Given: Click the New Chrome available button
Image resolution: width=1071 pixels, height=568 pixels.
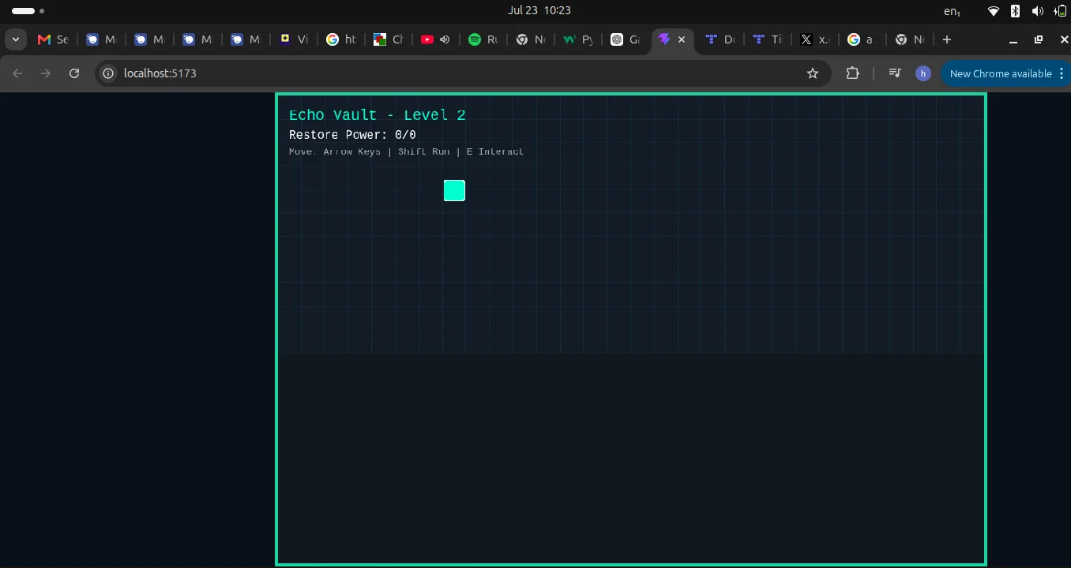Looking at the screenshot, I should 1001,73.
